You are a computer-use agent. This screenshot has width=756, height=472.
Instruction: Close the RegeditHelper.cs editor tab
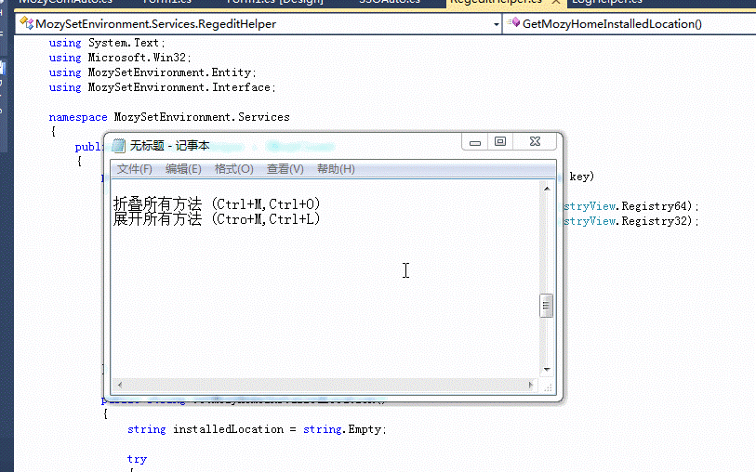coord(555,2)
